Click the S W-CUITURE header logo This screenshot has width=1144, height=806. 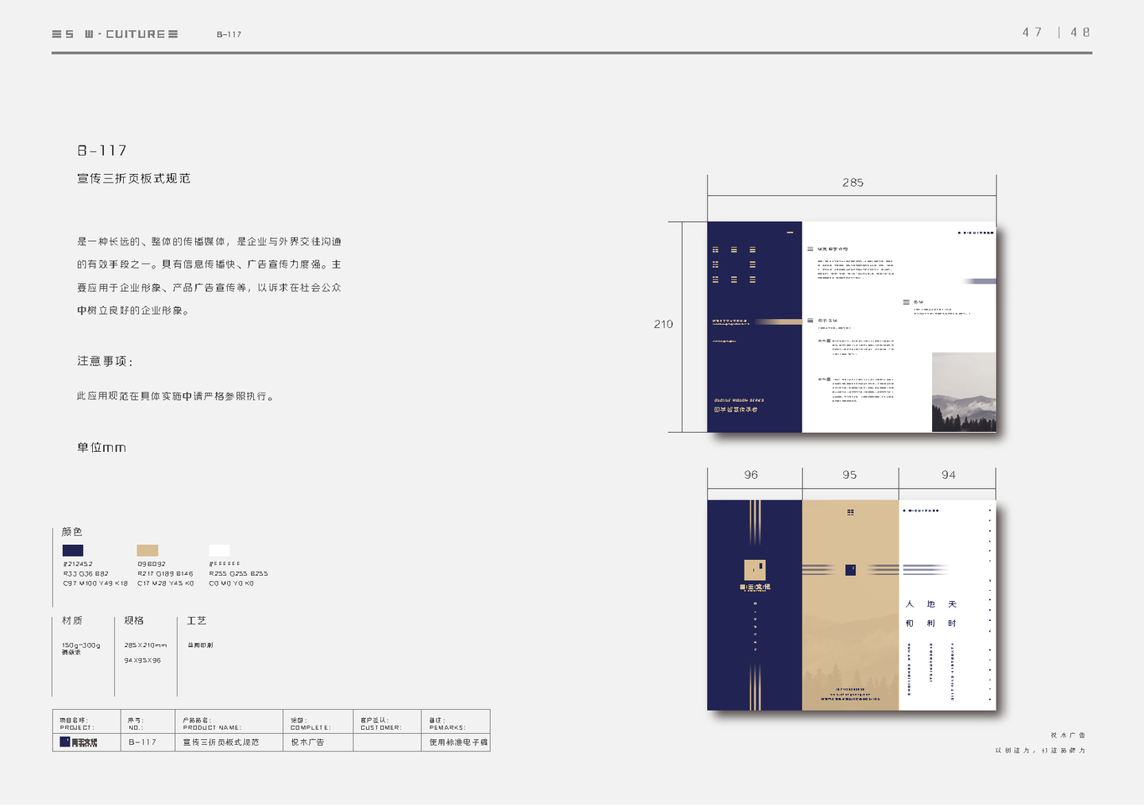(115, 34)
